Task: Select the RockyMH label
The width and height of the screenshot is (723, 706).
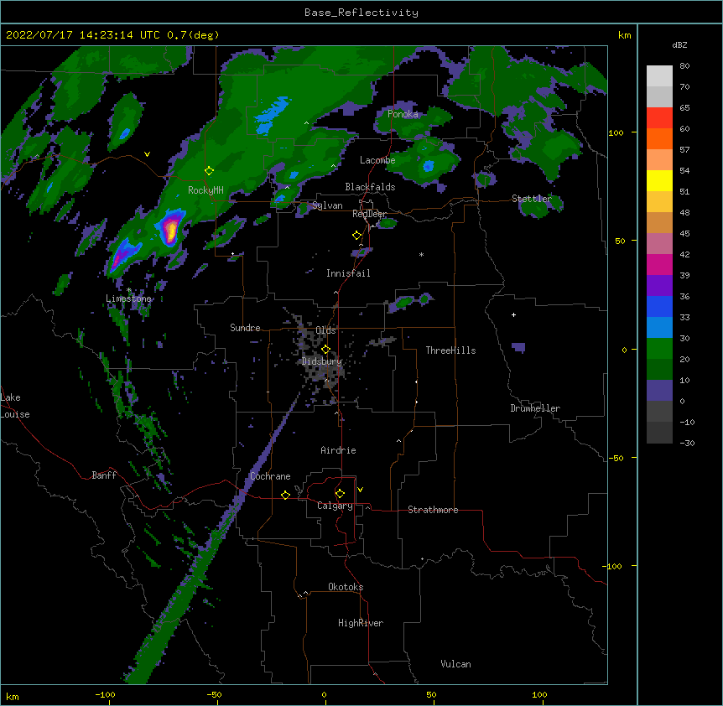Action: [x=205, y=190]
